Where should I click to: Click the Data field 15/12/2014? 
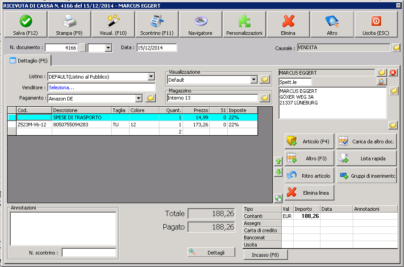click(157, 48)
